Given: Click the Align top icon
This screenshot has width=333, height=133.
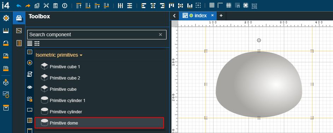Looking at the screenshot, I should pos(171,6).
